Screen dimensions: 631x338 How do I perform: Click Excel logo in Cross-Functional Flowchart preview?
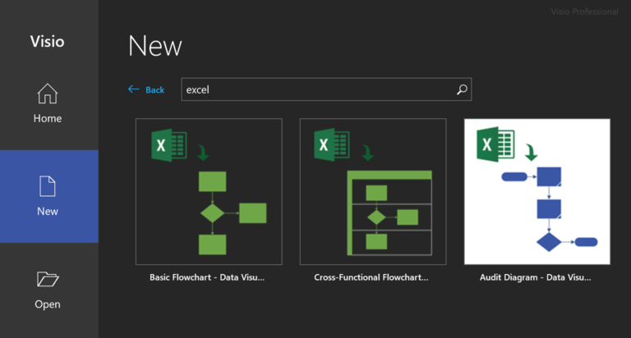click(x=331, y=145)
